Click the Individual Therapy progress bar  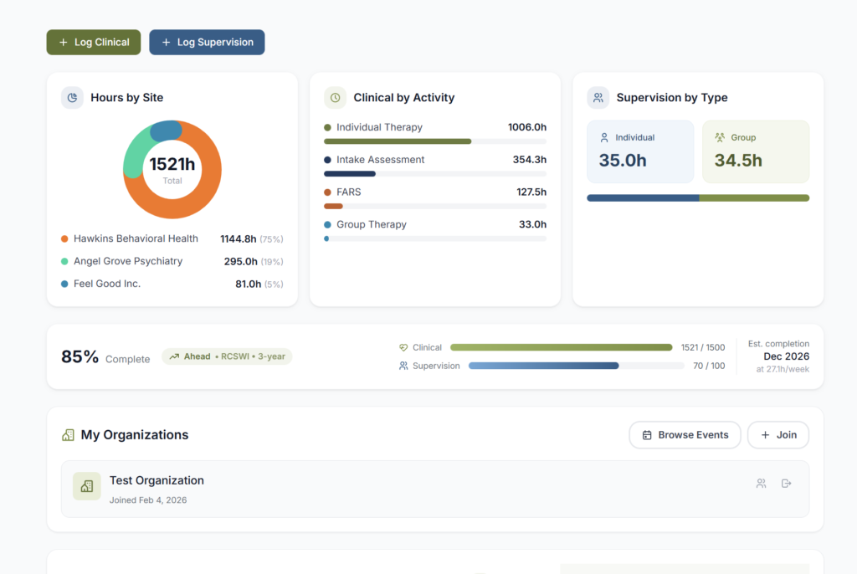point(434,141)
